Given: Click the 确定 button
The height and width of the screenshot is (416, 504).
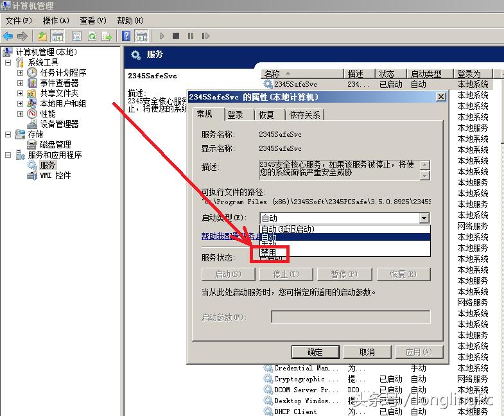Looking at the screenshot, I should click(x=315, y=352).
